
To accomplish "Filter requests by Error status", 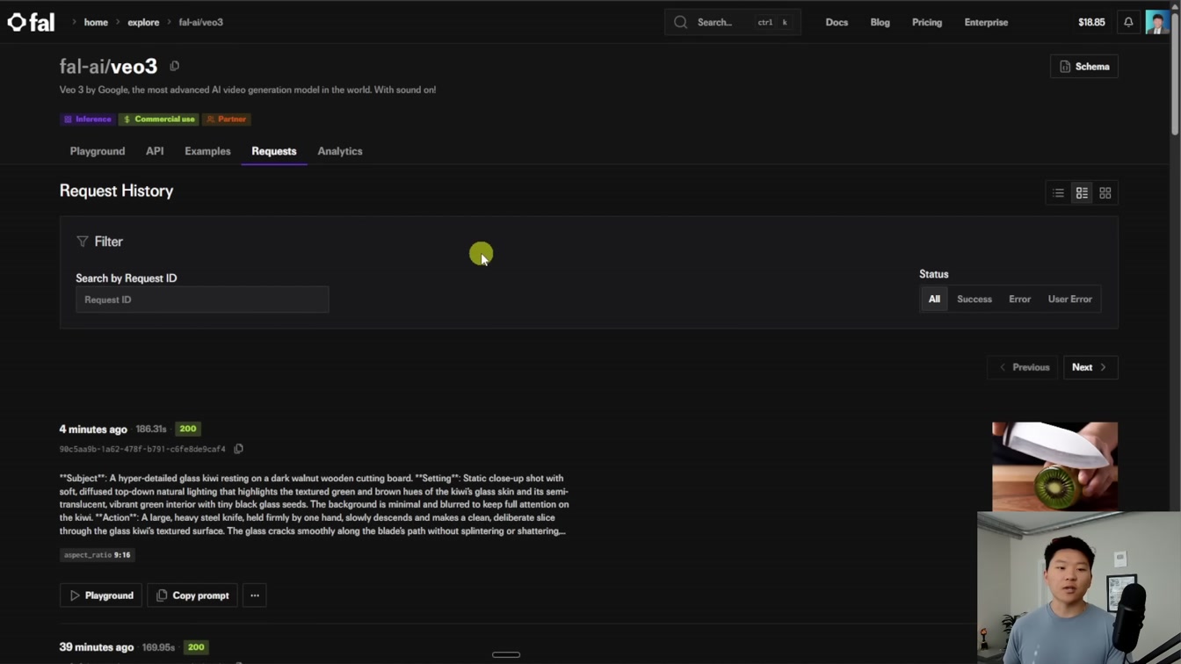I will pos(1019,300).
